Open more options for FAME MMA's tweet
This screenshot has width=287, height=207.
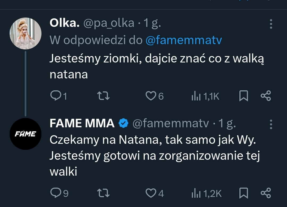[271, 124]
